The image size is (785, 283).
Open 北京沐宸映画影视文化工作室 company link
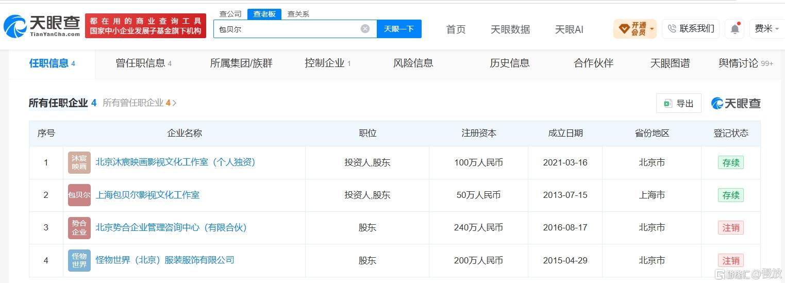tap(175, 162)
